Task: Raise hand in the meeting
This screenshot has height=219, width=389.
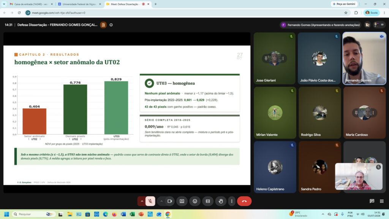Action: click(x=221, y=201)
